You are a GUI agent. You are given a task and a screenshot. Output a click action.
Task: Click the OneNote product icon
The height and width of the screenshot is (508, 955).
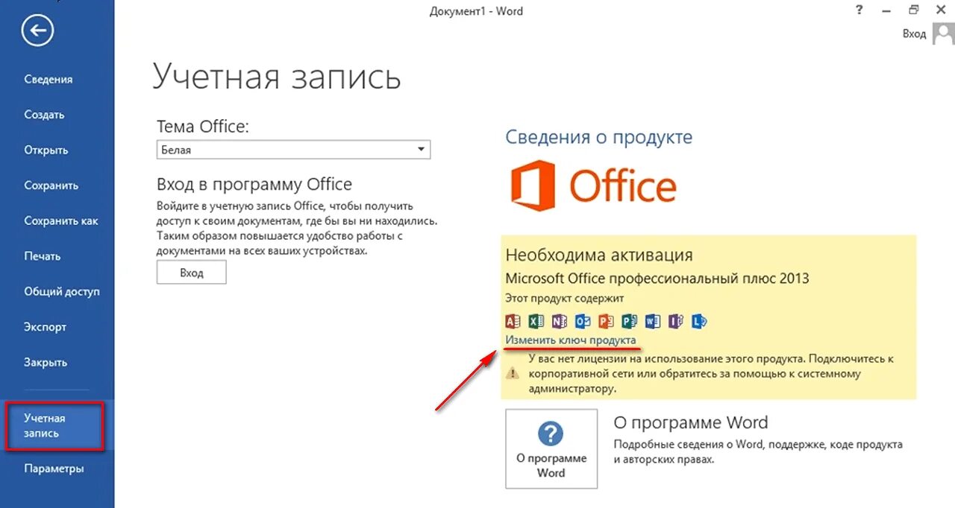[x=559, y=321]
